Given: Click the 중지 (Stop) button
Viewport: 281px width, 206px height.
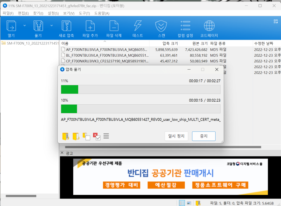Looking at the screenshot, I should (x=204, y=136).
